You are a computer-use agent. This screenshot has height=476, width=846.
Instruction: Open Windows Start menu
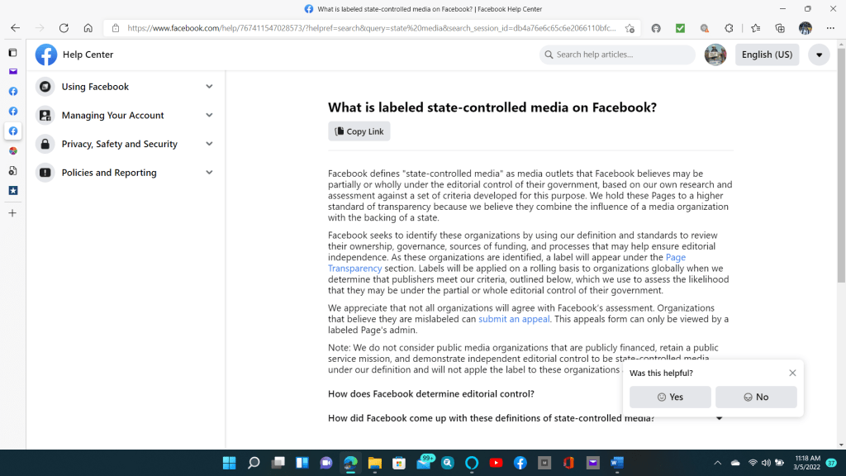point(230,463)
